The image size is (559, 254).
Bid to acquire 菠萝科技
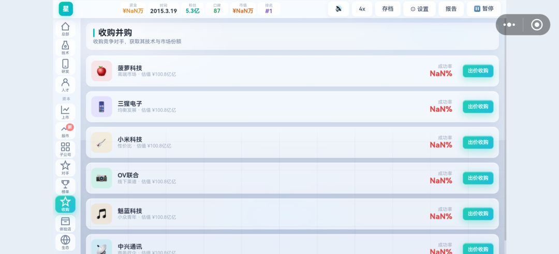(x=478, y=71)
